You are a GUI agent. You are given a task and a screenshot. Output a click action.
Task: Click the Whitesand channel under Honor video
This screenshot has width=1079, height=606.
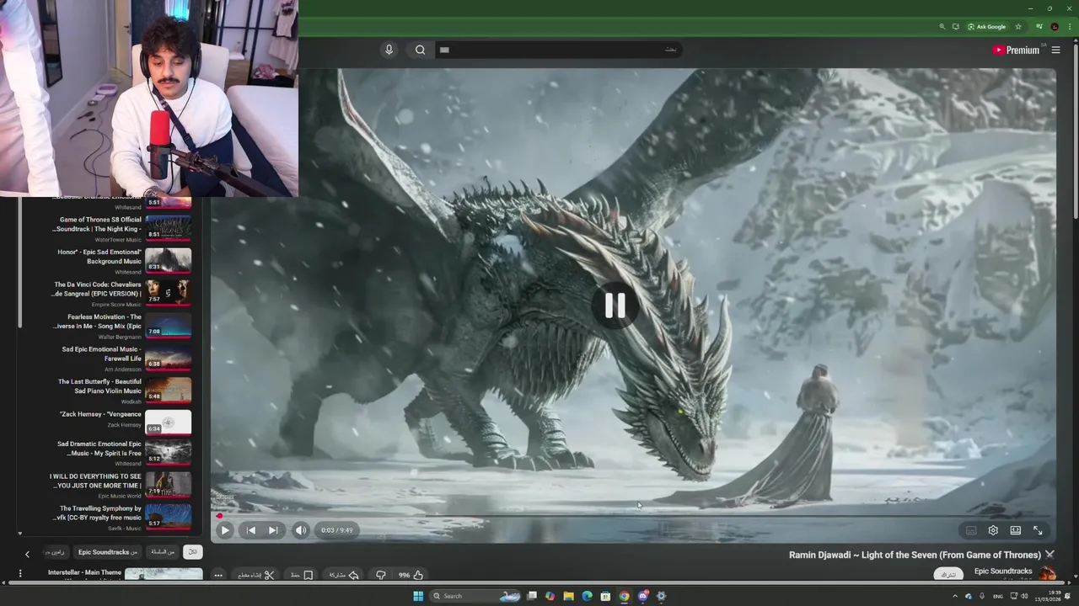coord(128,272)
